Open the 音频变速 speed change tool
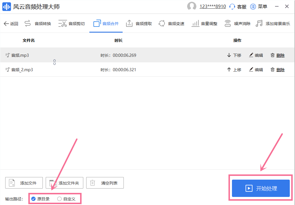 pos(171,24)
